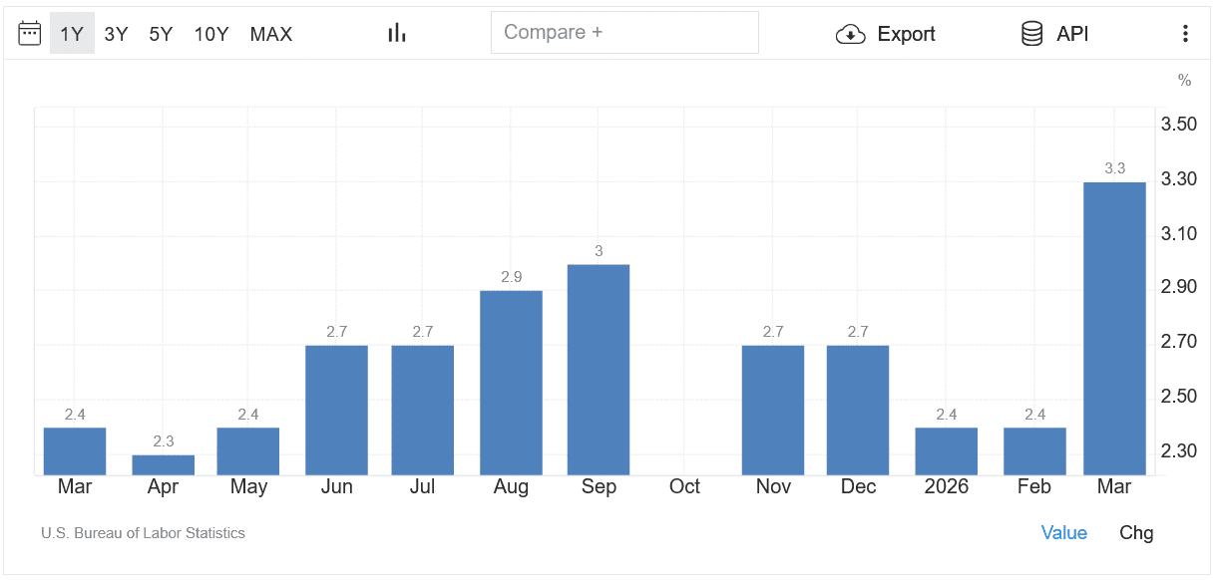1219x580 pixels.
Task: Switch to the 3Y time range
Action: (x=117, y=34)
